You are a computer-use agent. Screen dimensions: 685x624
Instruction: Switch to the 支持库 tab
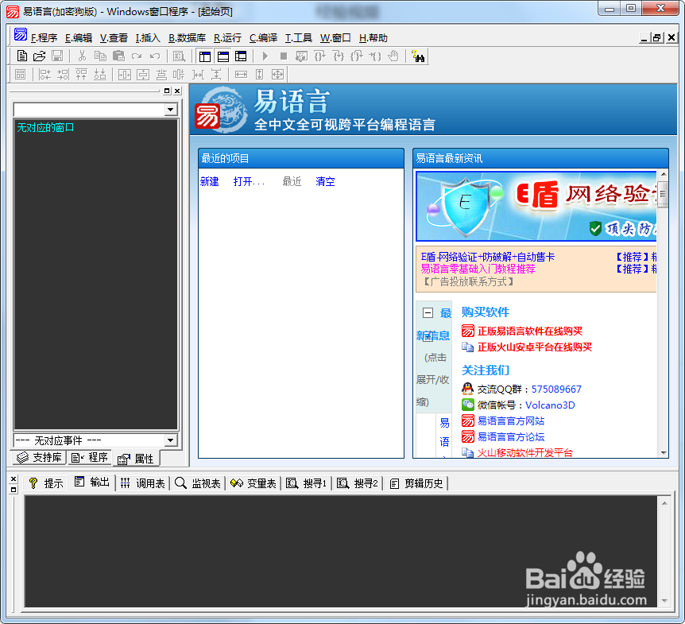click(x=39, y=458)
